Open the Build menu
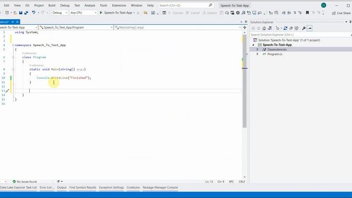This screenshot has height=198, width=352. 52,5
